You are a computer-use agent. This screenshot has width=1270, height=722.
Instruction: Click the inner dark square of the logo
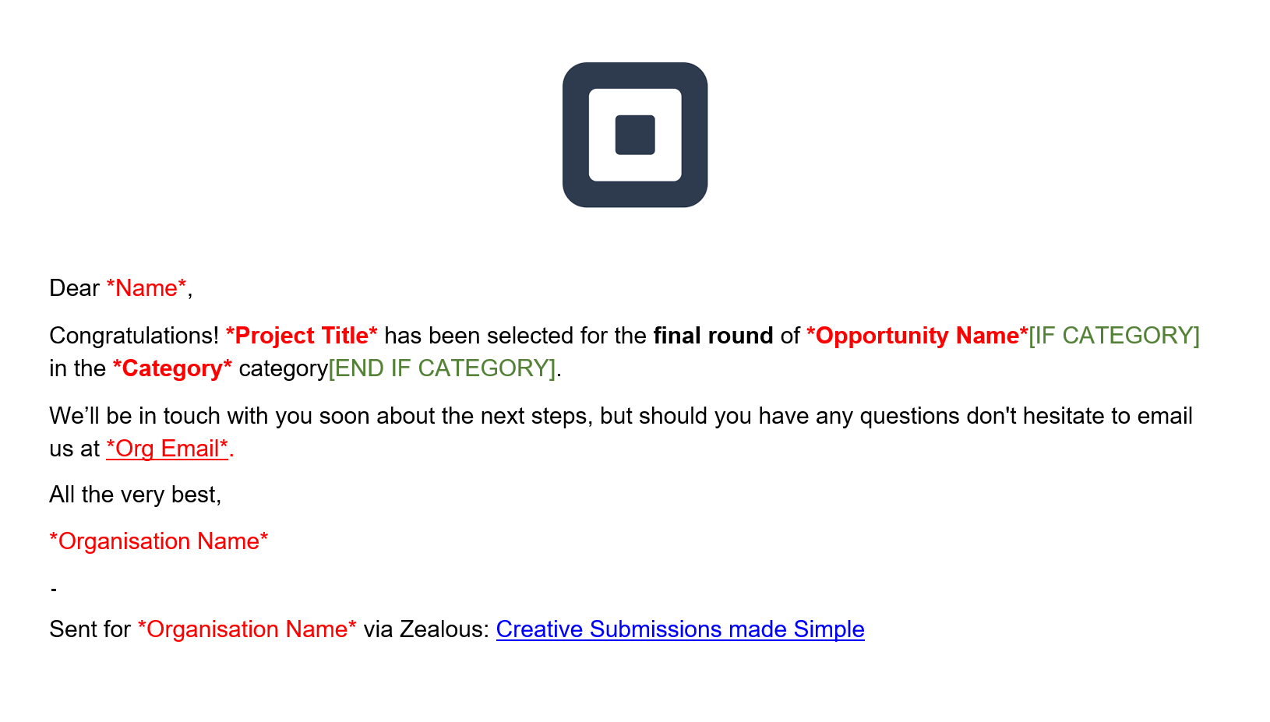click(635, 135)
